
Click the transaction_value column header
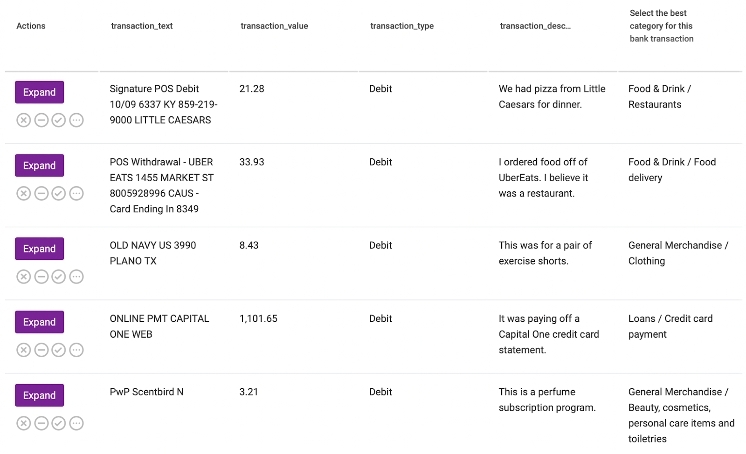[274, 26]
